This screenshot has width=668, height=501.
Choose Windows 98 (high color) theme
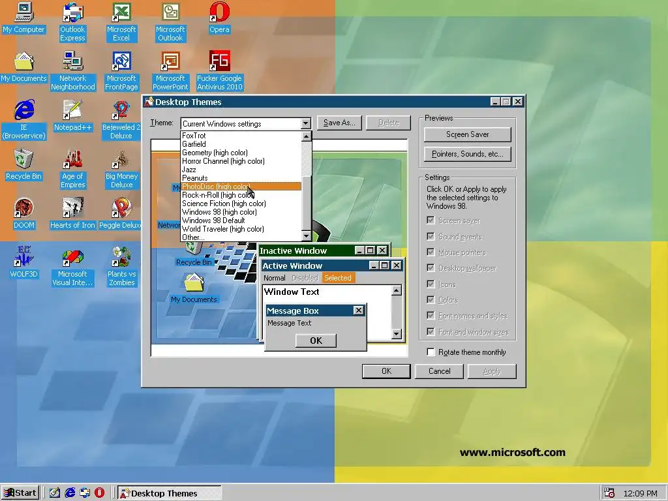[241, 212]
